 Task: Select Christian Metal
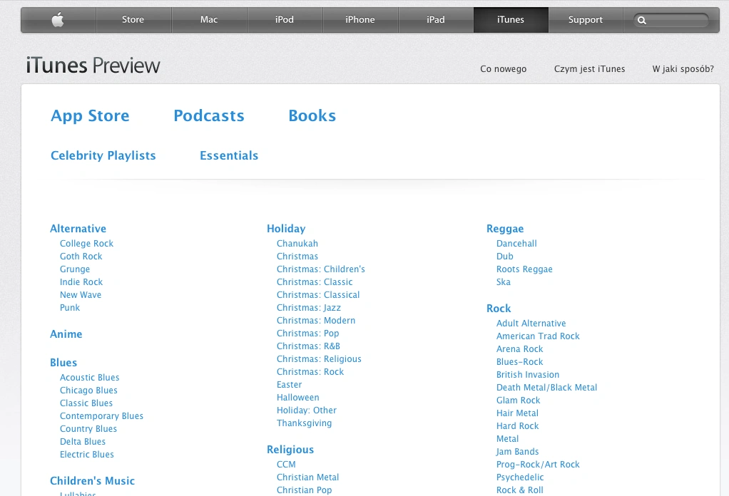point(307,477)
